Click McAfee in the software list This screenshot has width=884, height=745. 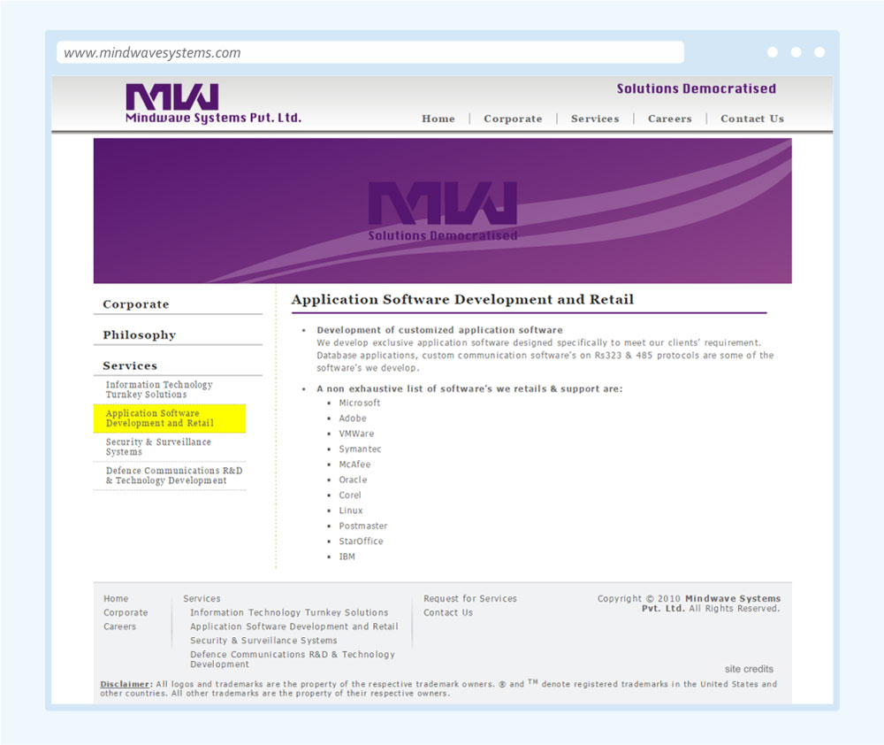click(354, 465)
